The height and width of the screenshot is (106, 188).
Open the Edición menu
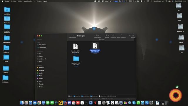click(20, 1)
